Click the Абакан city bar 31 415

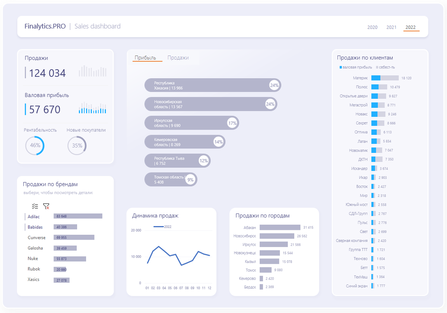click(x=280, y=227)
